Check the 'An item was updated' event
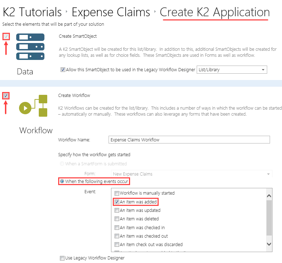Image resolution: width=282 pixels, height=263 pixels. [117, 210]
